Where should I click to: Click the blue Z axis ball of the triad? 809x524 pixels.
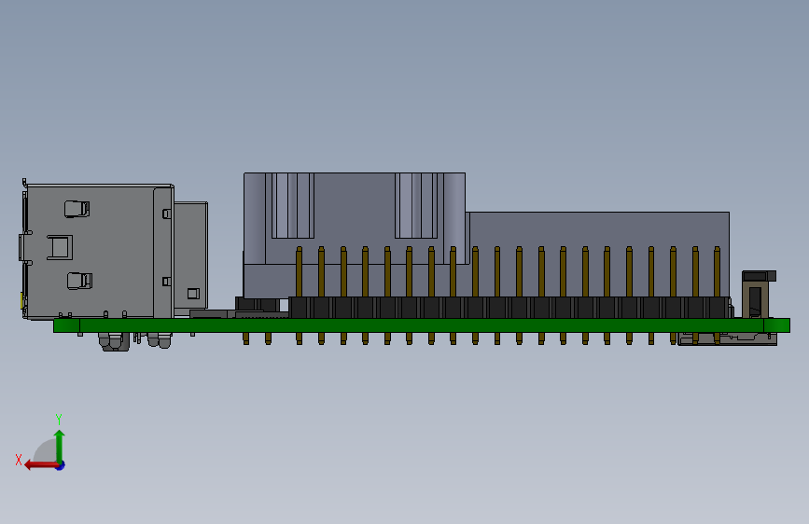(x=61, y=465)
